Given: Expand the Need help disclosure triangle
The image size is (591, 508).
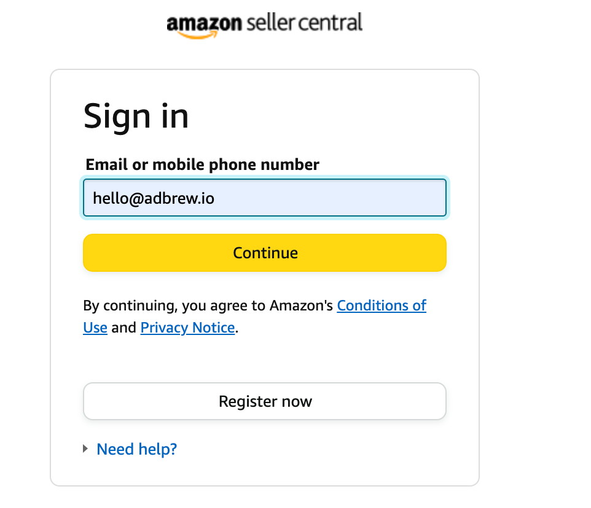Looking at the screenshot, I should coord(85,448).
